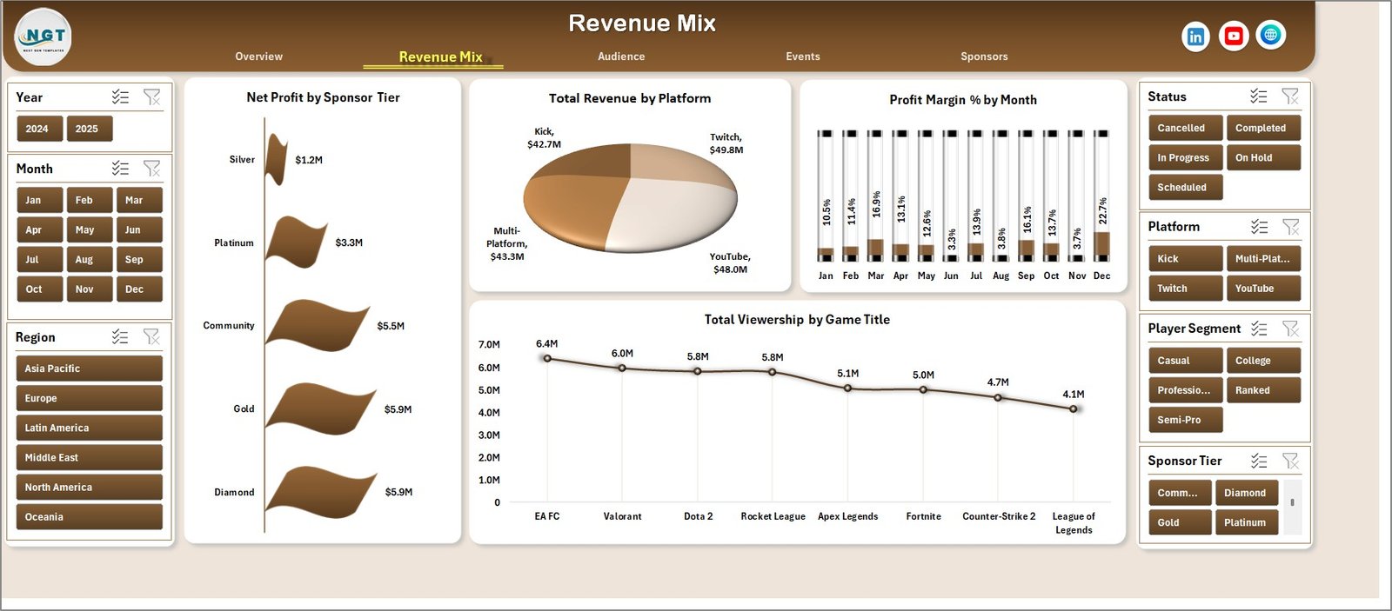This screenshot has width=1392, height=611.
Task: Open the LinkedIn icon link
Action: pos(1195,36)
